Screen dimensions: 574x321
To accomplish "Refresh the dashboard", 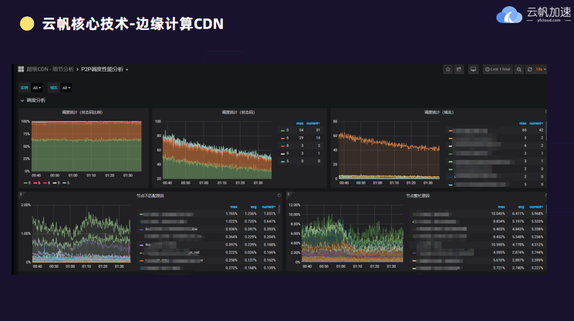I will coord(529,69).
